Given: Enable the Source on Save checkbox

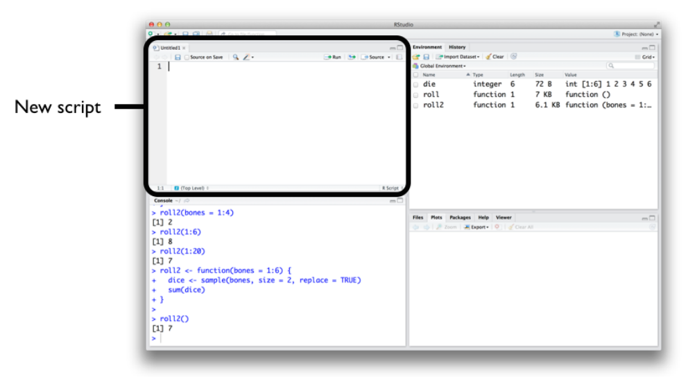Looking at the screenshot, I should pos(187,58).
